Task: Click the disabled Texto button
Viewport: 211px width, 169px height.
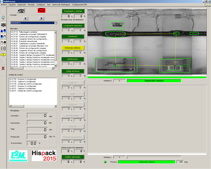Action: (x=73, y=94)
